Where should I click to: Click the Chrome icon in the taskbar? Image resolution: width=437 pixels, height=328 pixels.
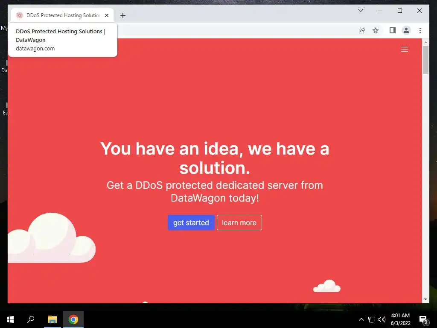[73, 319]
